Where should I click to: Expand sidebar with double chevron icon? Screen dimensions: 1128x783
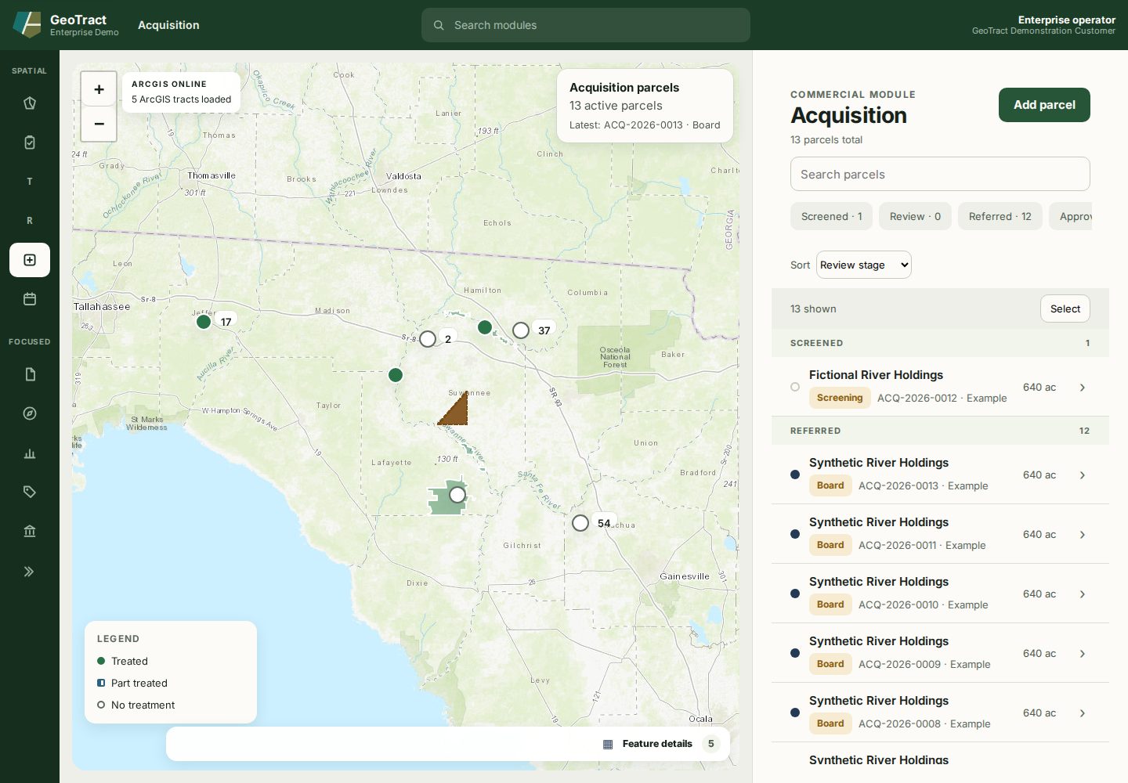(30, 572)
